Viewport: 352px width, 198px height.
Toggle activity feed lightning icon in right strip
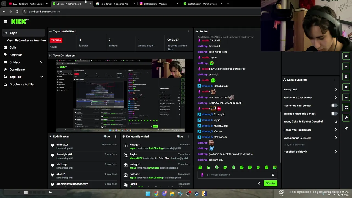(346, 66)
